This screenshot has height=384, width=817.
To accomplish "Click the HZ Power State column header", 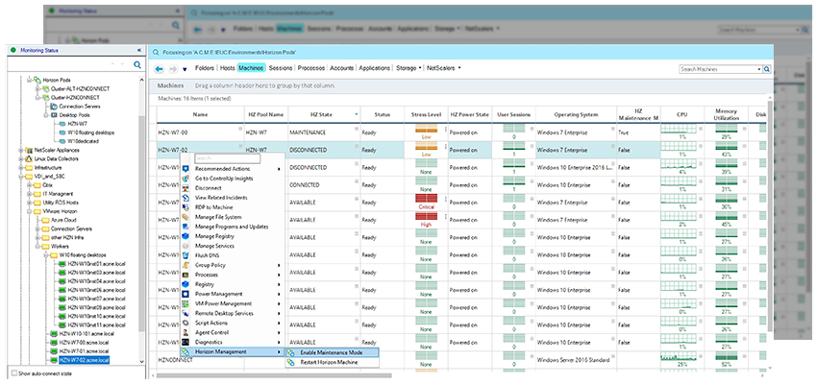I will [x=470, y=114].
